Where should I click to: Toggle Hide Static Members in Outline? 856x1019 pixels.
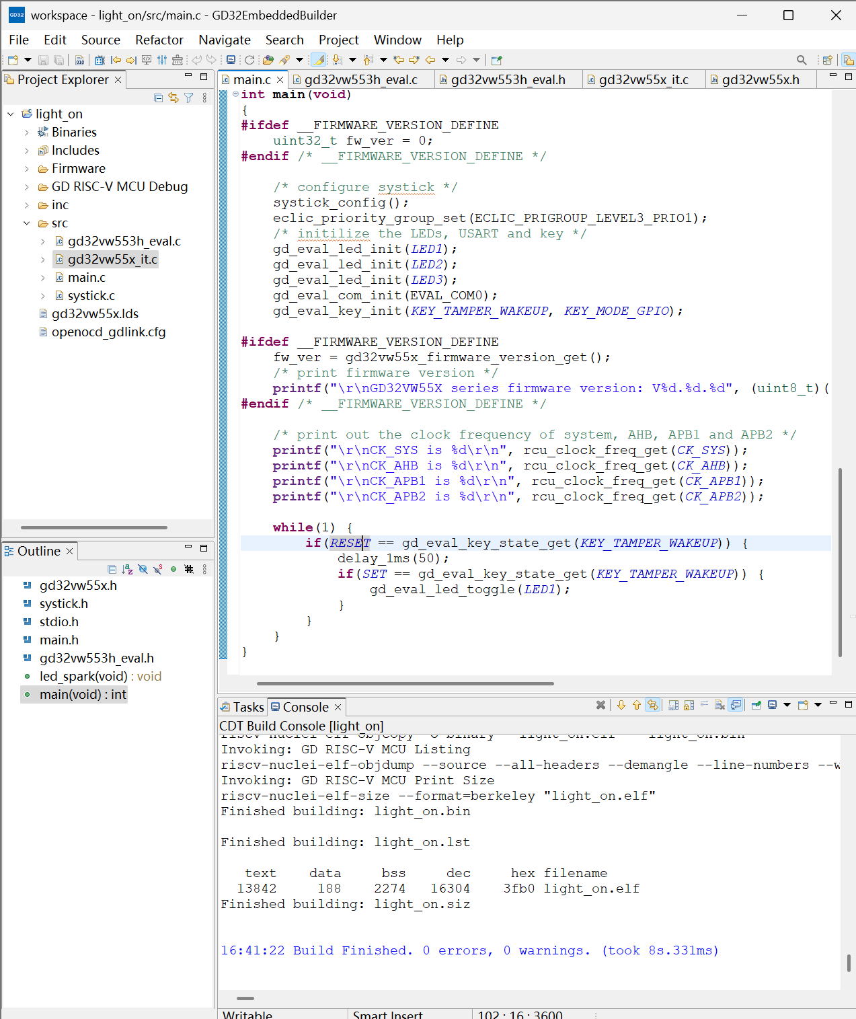click(x=158, y=570)
